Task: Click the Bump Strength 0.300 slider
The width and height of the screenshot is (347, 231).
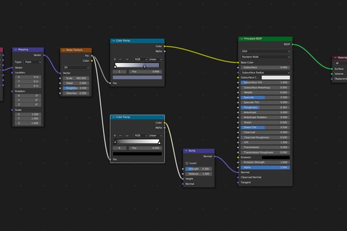Action: (199, 169)
